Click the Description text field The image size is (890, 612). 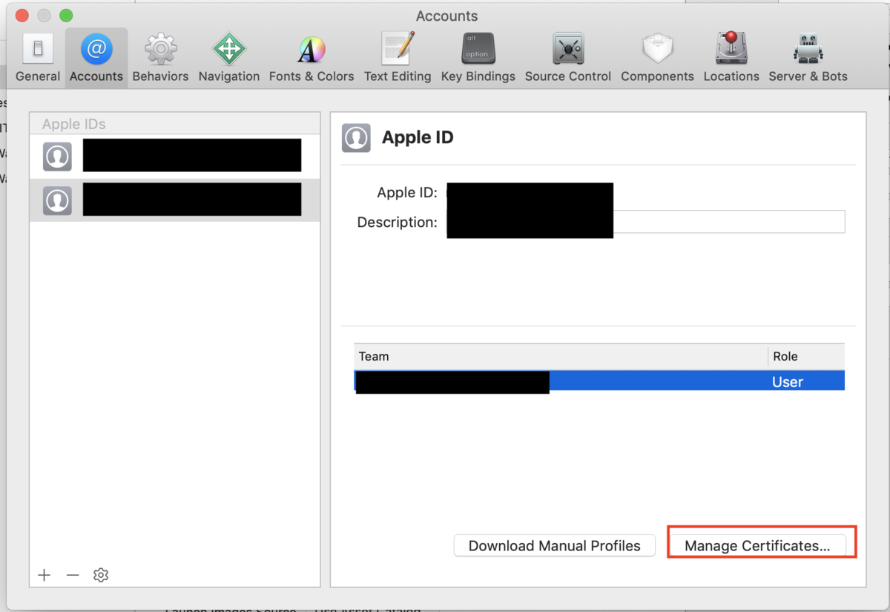(645, 222)
